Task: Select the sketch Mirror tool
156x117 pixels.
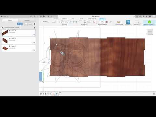Action: 71,22
